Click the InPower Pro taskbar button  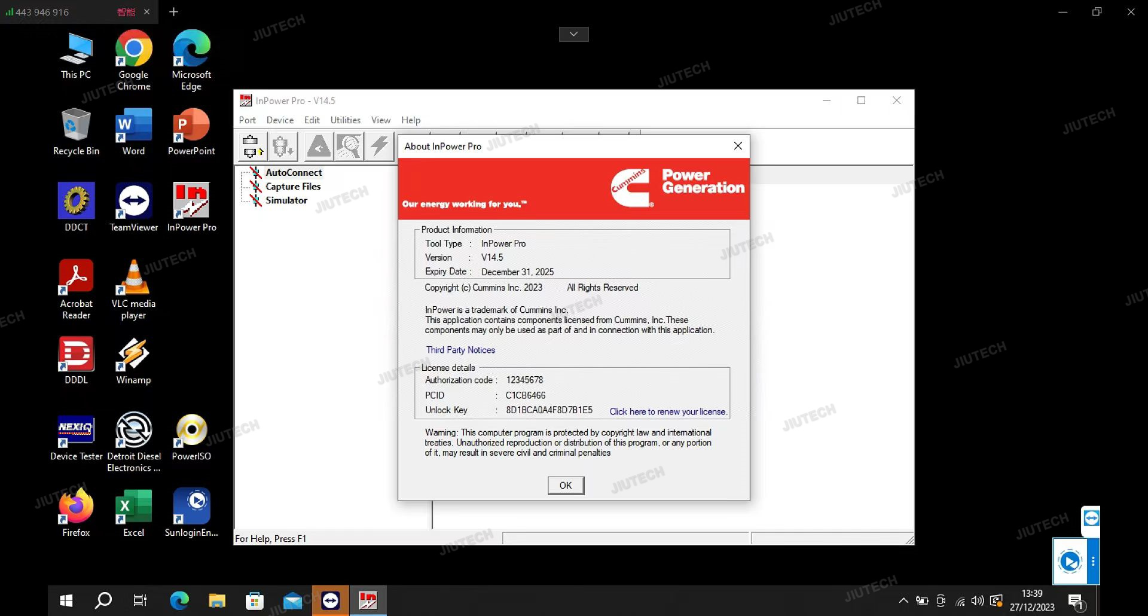pos(368,600)
